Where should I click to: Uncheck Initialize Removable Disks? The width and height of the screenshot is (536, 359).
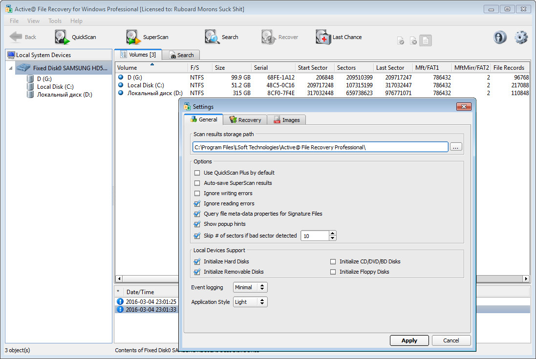(197, 272)
